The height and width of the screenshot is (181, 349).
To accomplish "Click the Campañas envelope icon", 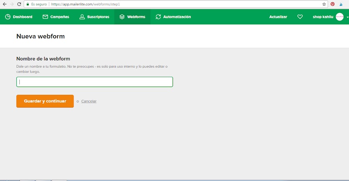I will (x=45, y=17).
